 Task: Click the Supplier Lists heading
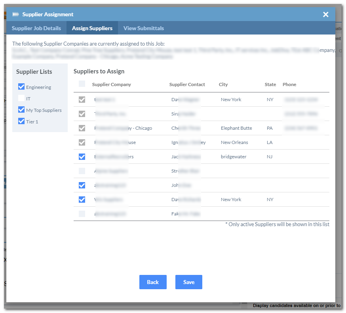pos(34,72)
